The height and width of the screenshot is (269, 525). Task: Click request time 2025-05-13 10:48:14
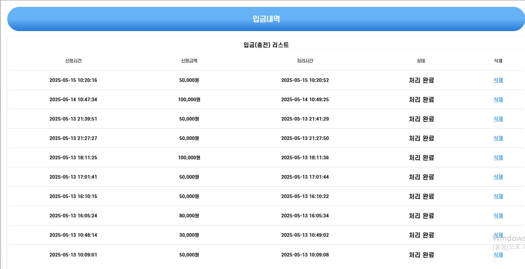(x=73, y=235)
